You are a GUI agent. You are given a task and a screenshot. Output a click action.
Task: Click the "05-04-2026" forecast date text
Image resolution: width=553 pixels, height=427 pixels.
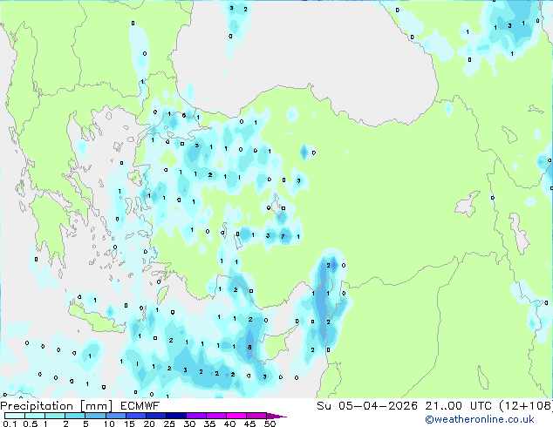click(378, 406)
